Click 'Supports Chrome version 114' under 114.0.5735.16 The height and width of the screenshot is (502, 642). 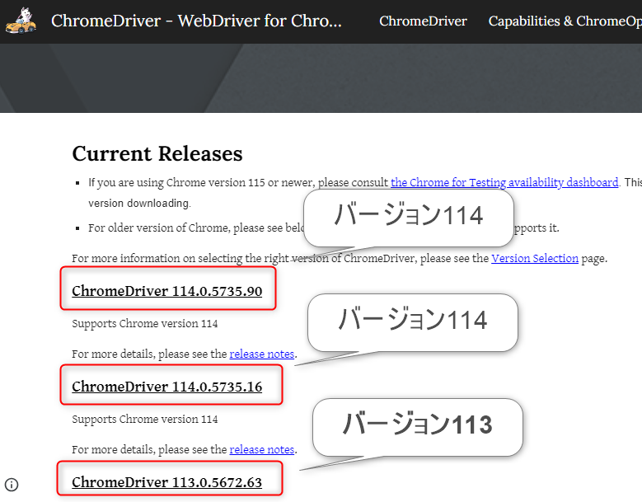click(x=145, y=420)
